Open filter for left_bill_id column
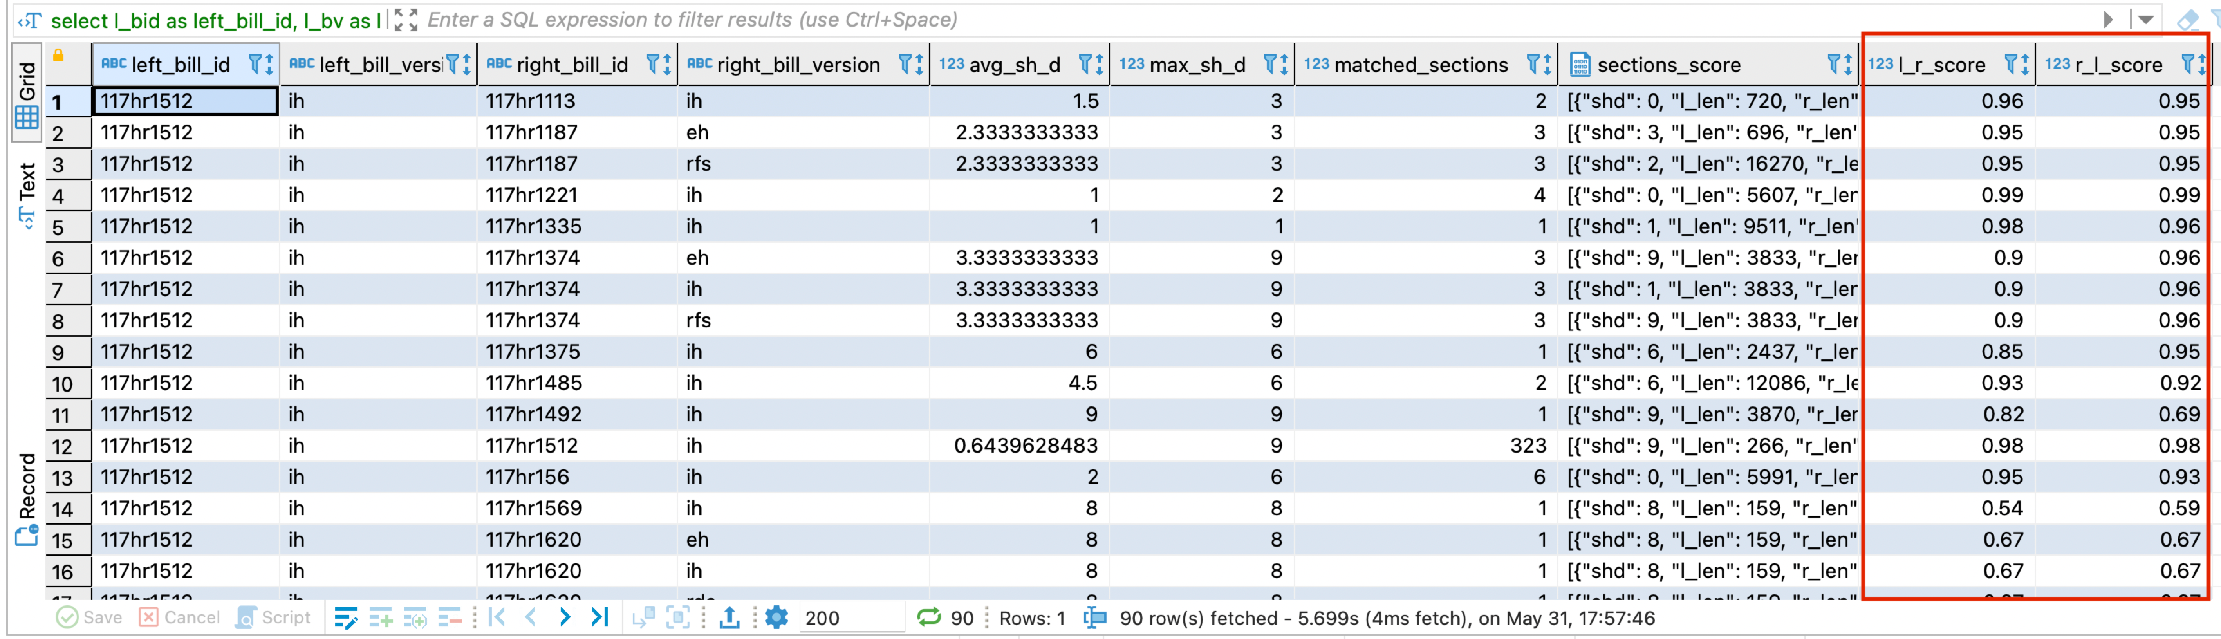 click(x=256, y=65)
